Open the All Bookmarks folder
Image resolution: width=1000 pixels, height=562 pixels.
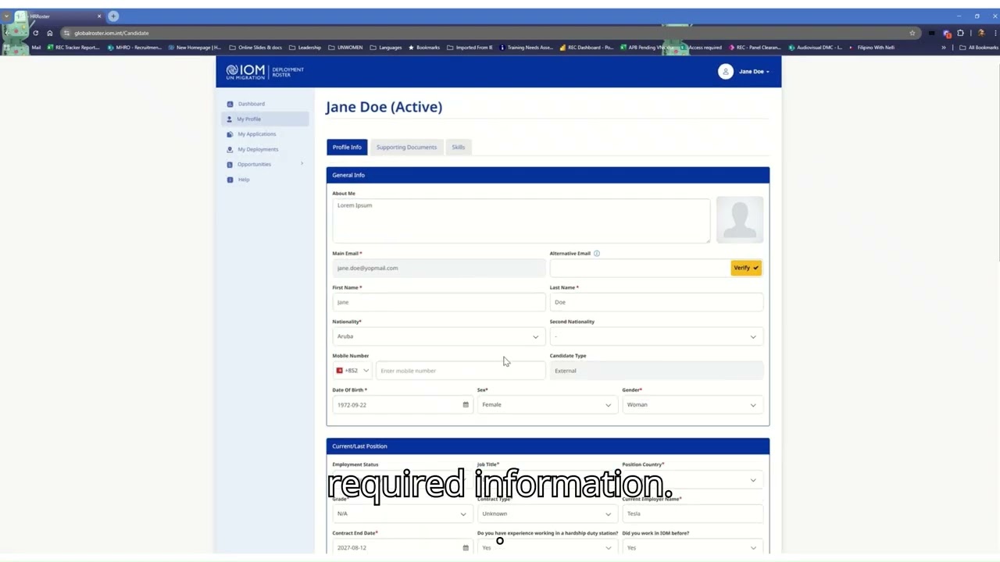pos(979,48)
